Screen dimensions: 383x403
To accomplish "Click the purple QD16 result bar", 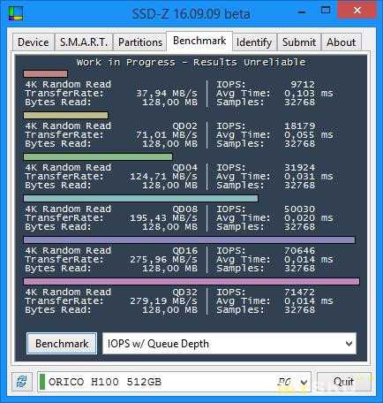I will tap(190, 240).
